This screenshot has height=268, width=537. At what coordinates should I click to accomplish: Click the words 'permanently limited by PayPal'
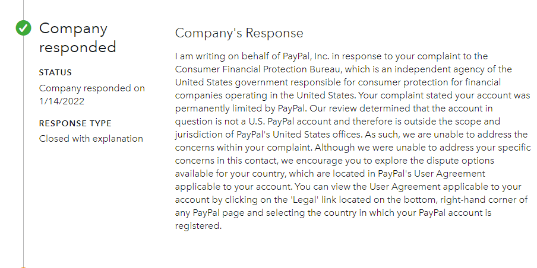(239, 109)
